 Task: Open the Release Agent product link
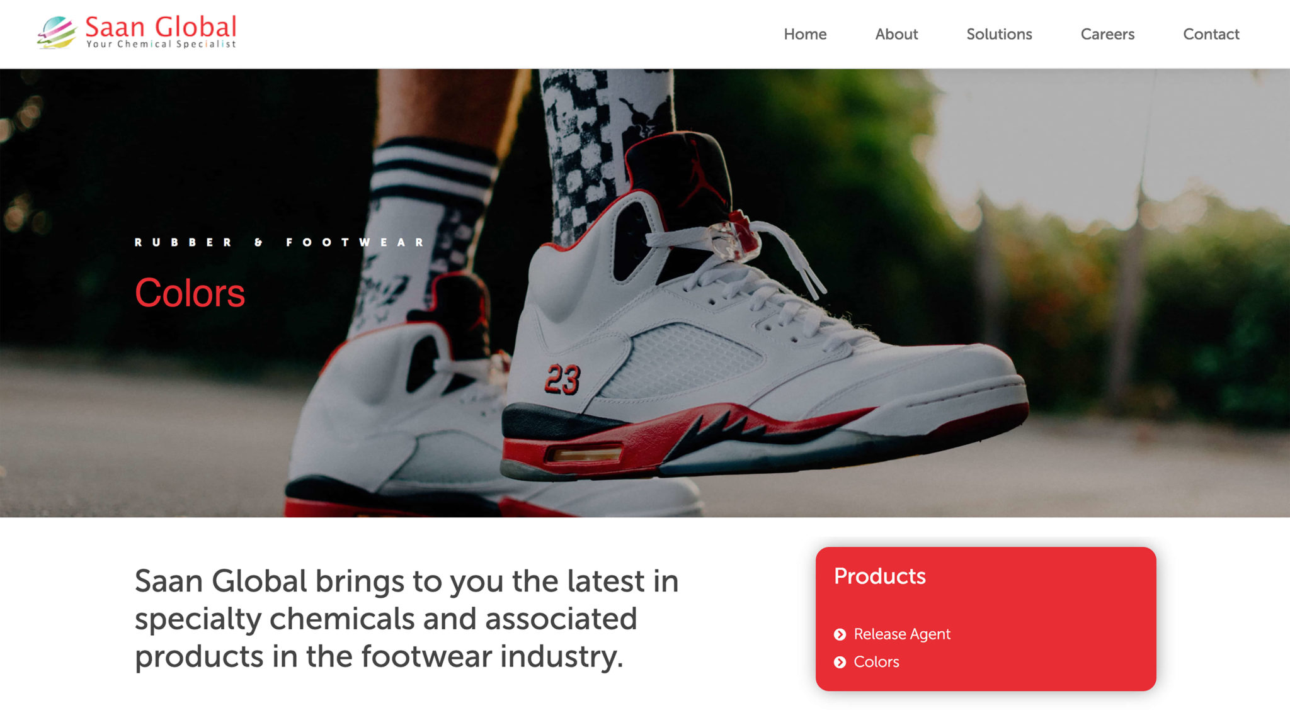pyautogui.click(x=902, y=634)
